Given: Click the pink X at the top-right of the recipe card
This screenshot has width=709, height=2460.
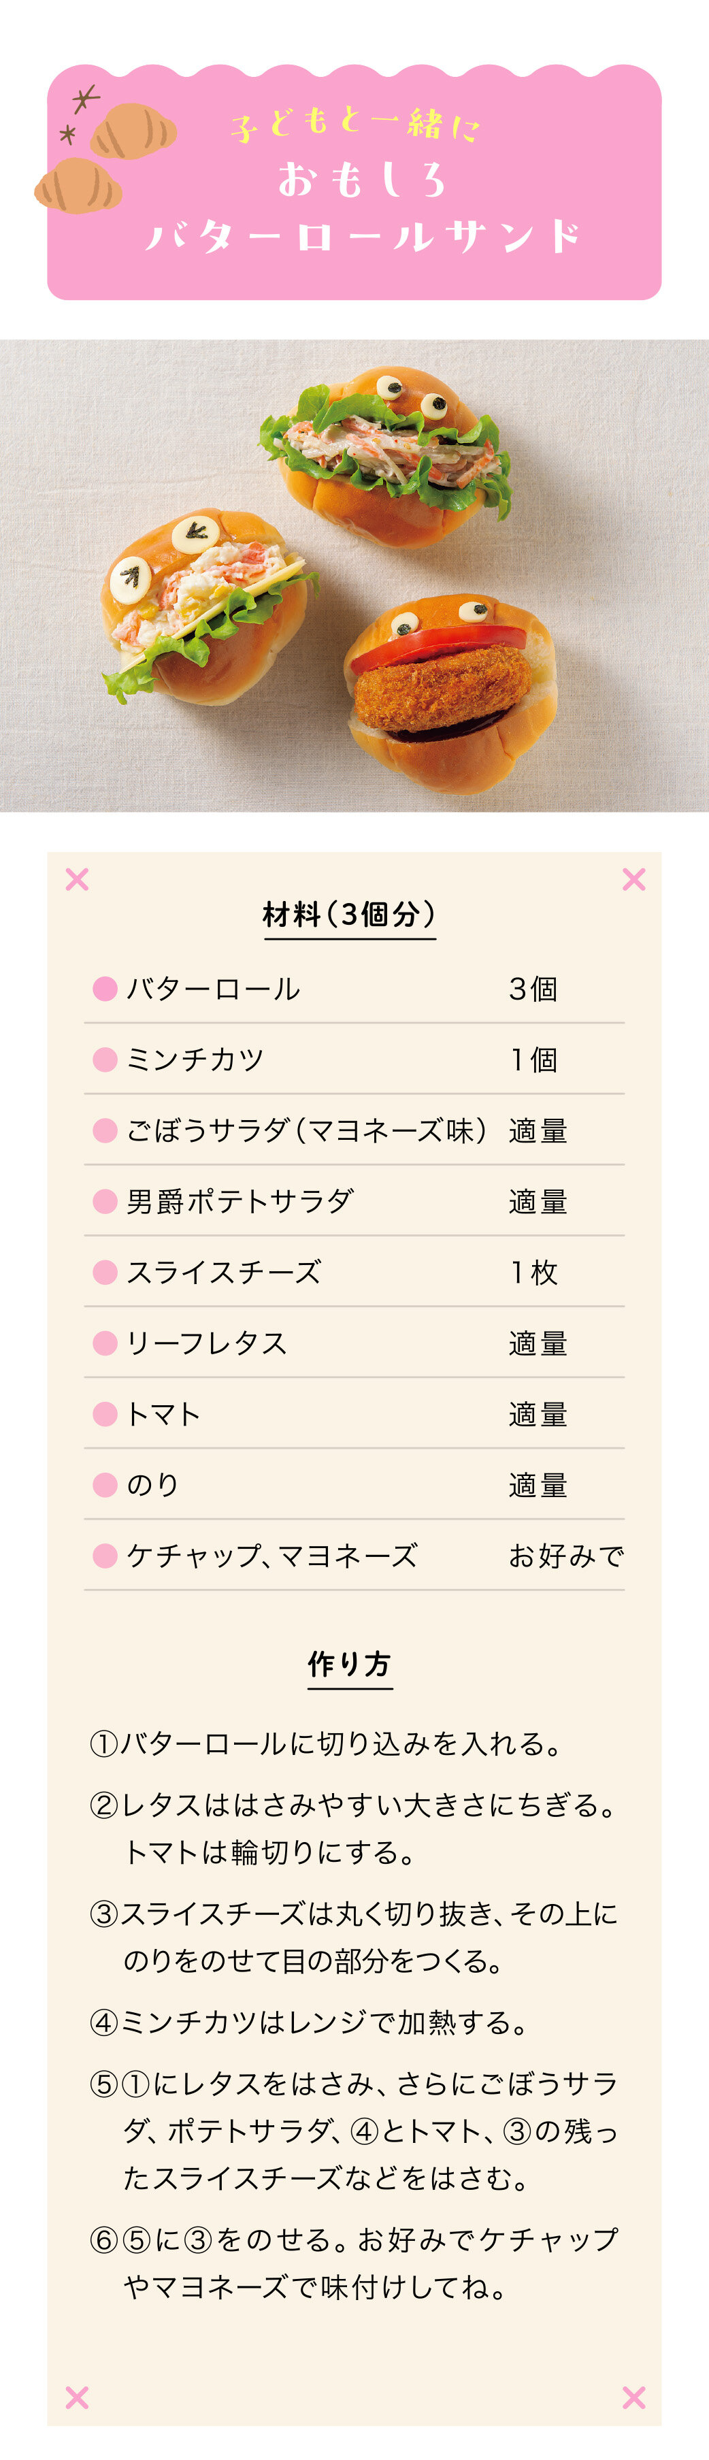Looking at the screenshot, I should coord(633,879).
